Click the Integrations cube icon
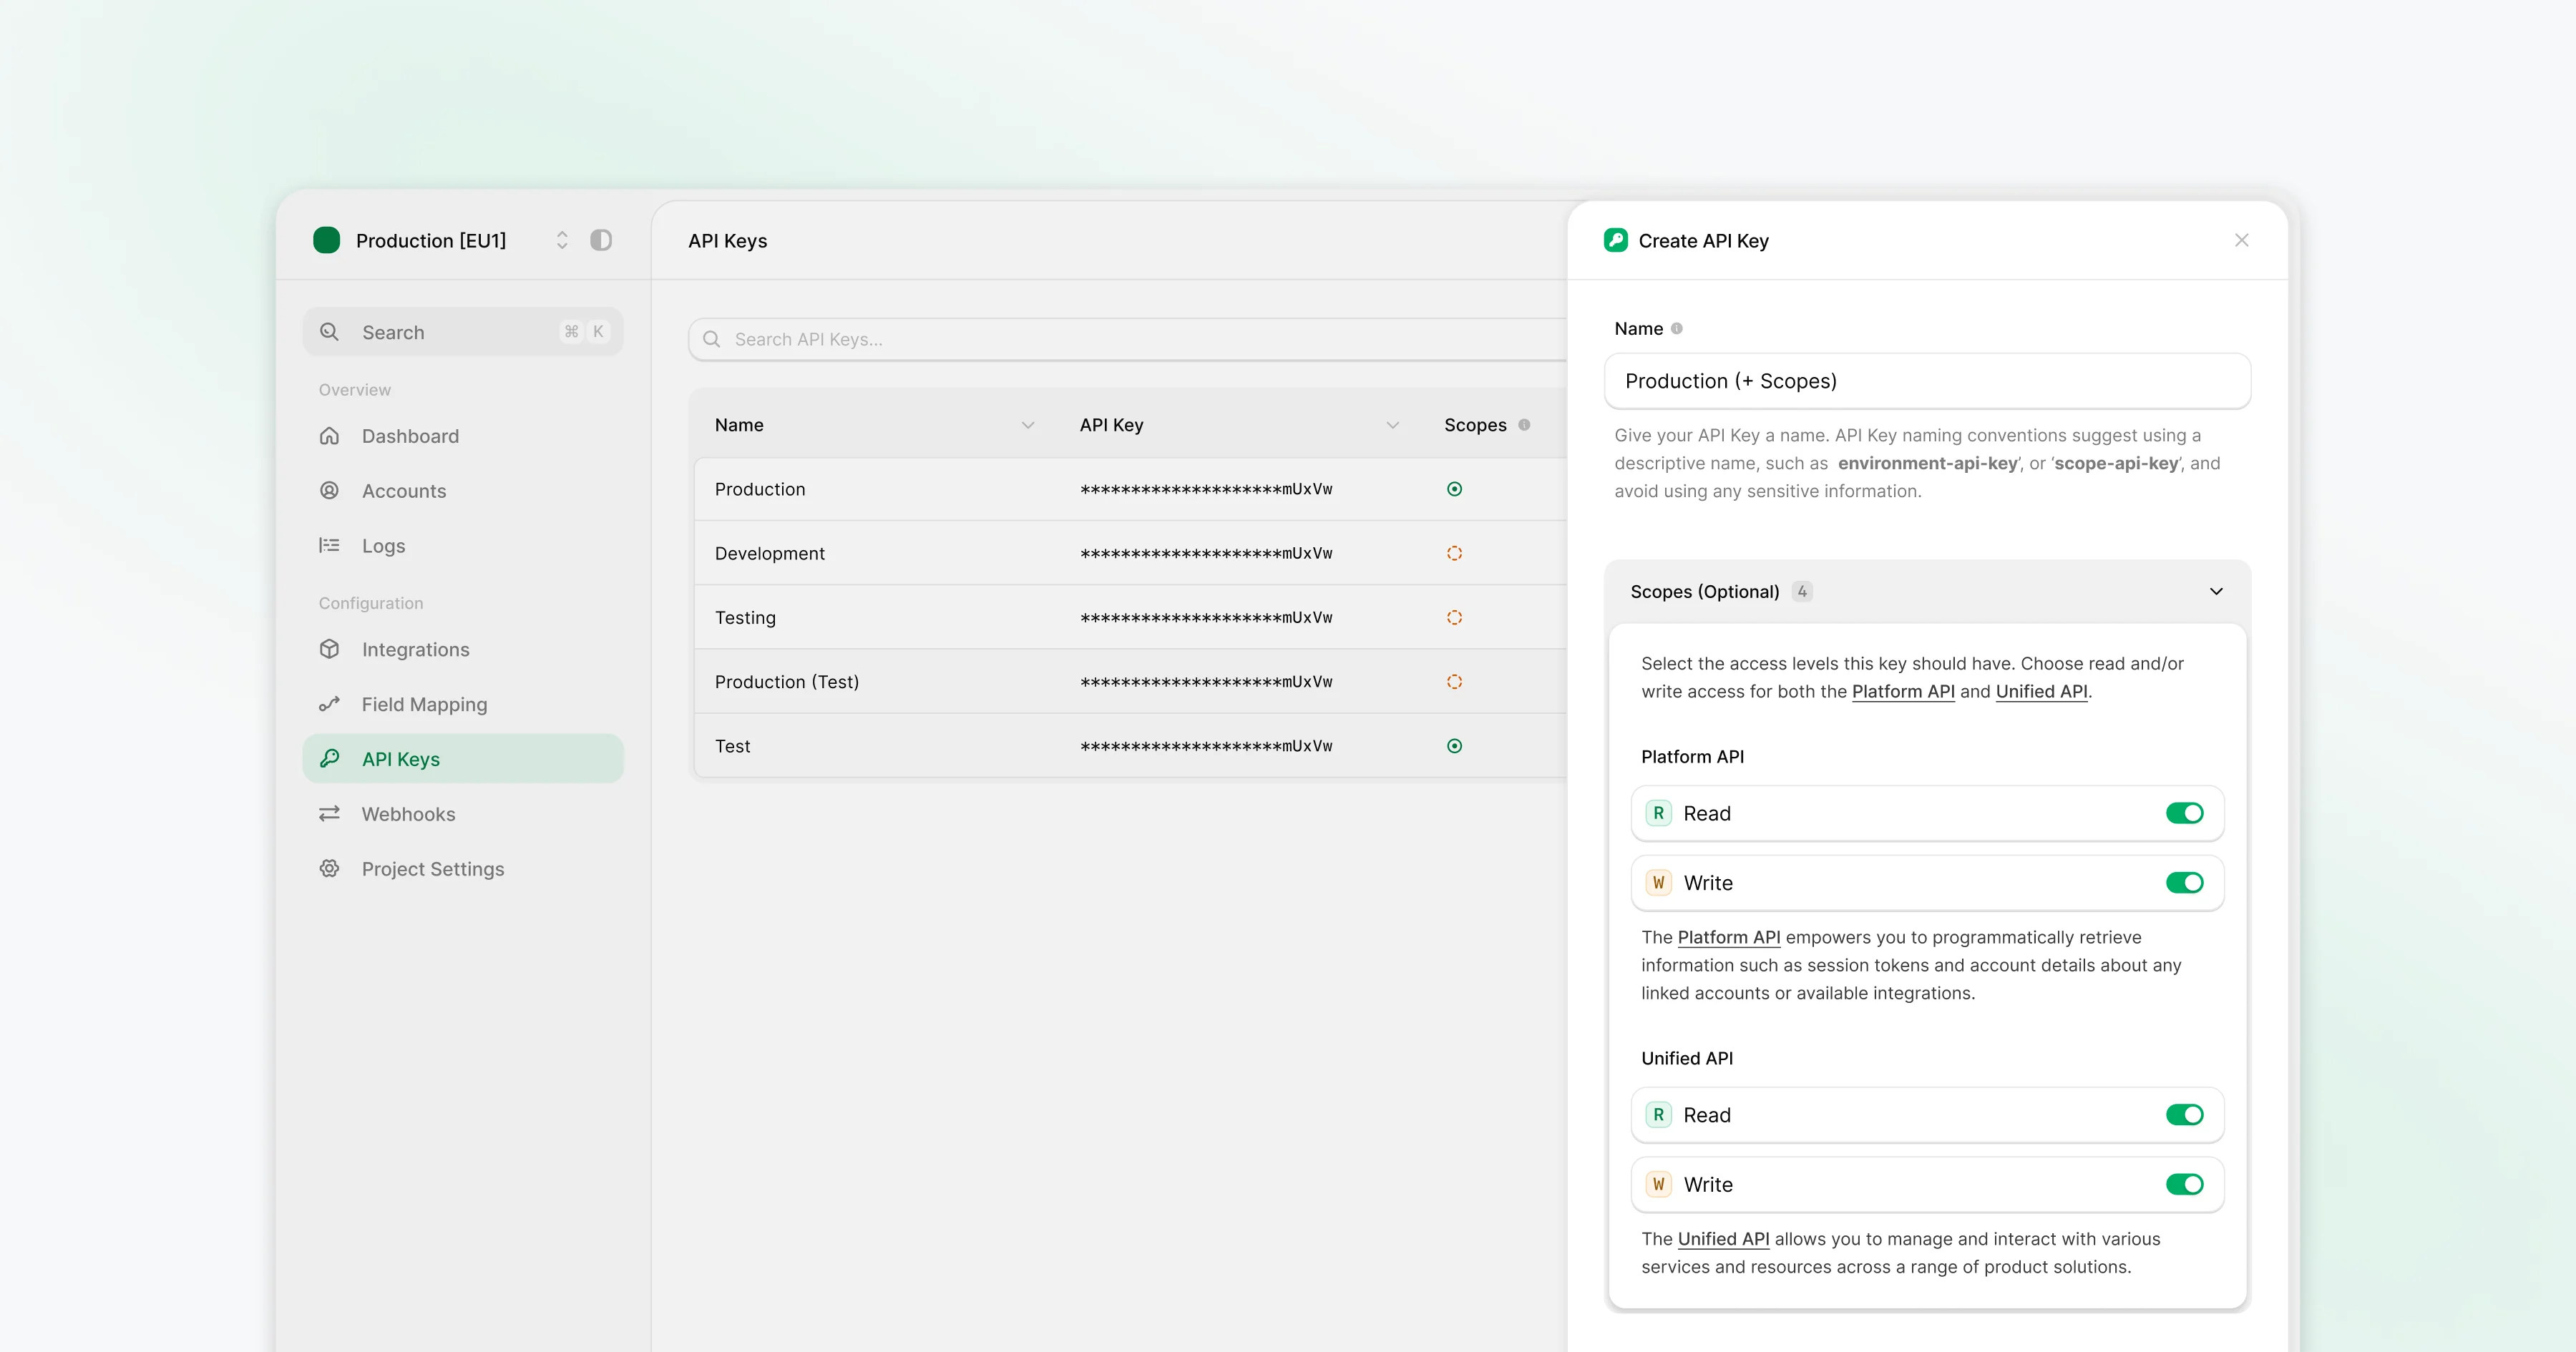This screenshot has height=1352, width=2576. [330, 649]
